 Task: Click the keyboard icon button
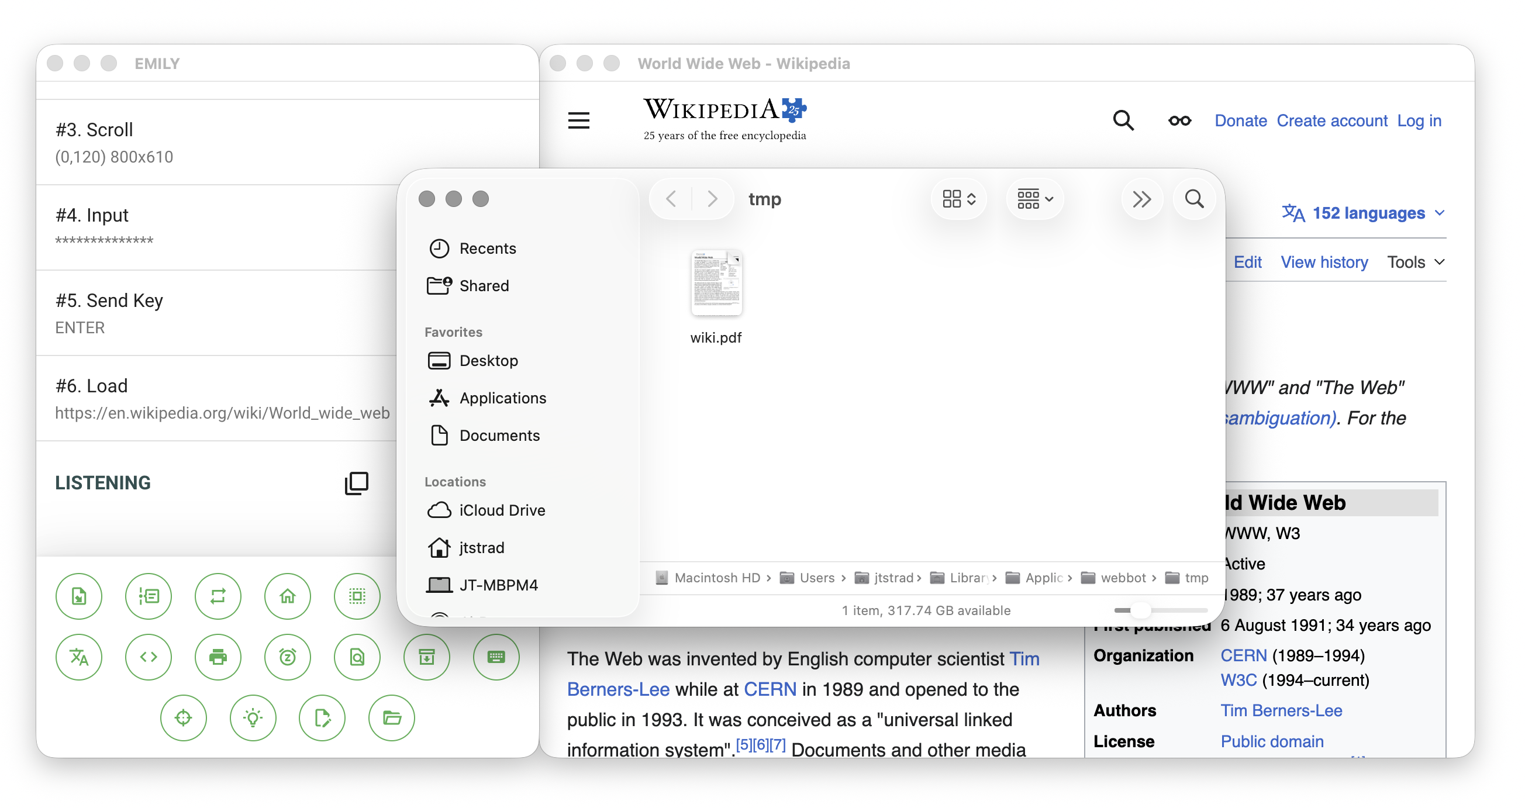496,657
